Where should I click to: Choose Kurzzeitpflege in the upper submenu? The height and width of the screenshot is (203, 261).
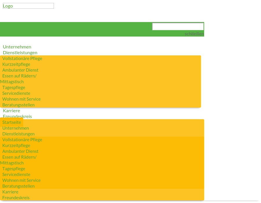pyautogui.click(x=16, y=64)
